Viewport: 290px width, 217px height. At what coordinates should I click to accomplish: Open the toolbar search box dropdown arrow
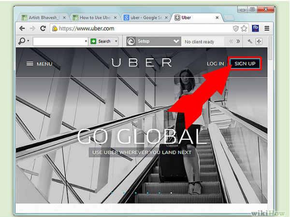(86, 41)
